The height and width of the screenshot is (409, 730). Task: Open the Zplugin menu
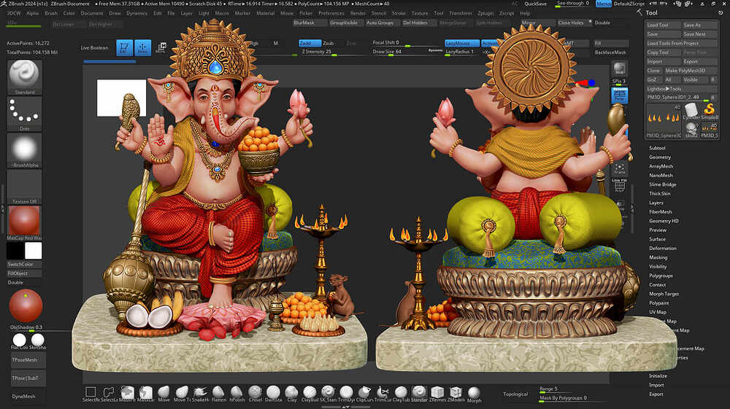tap(485, 13)
